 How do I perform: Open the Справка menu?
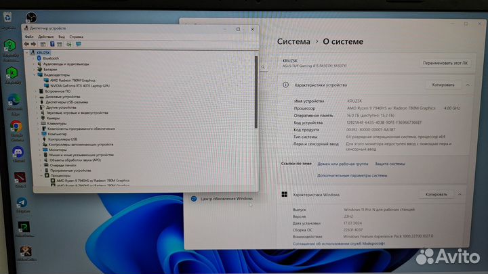(x=76, y=37)
